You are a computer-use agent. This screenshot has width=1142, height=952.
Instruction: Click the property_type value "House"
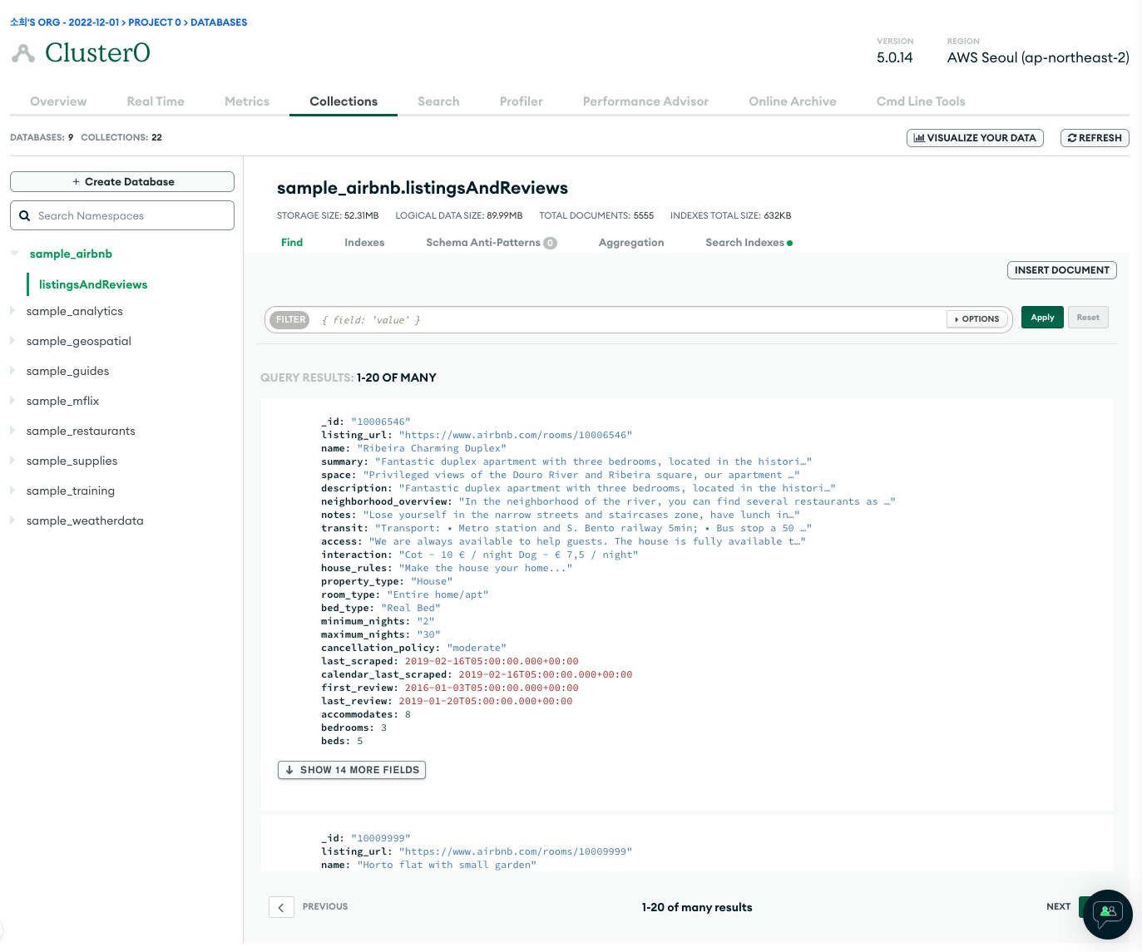(x=432, y=581)
